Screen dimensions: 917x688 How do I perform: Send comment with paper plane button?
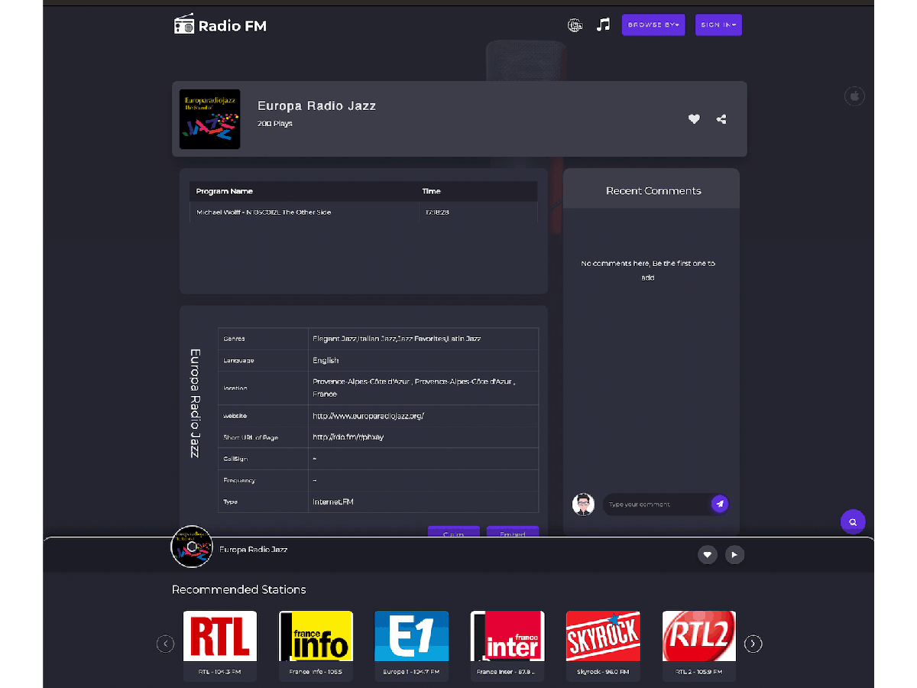(x=719, y=504)
